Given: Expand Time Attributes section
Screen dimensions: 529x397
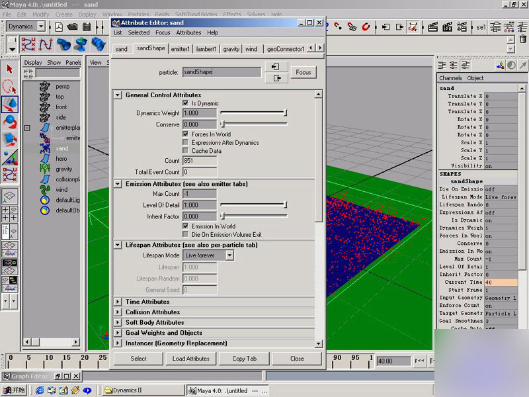Looking at the screenshot, I should (x=118, y=302).
